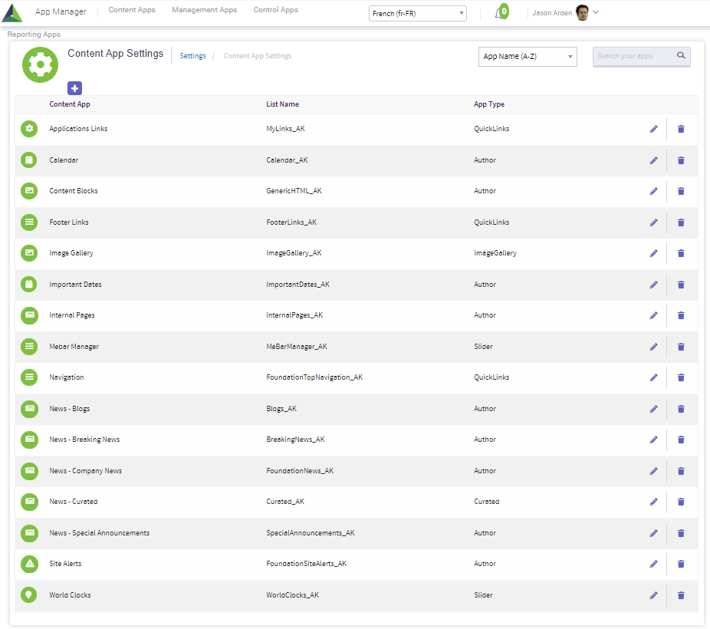Open the French (fr-FR) language dropdown
Viewport: 710px width, 629px height.
417,13
